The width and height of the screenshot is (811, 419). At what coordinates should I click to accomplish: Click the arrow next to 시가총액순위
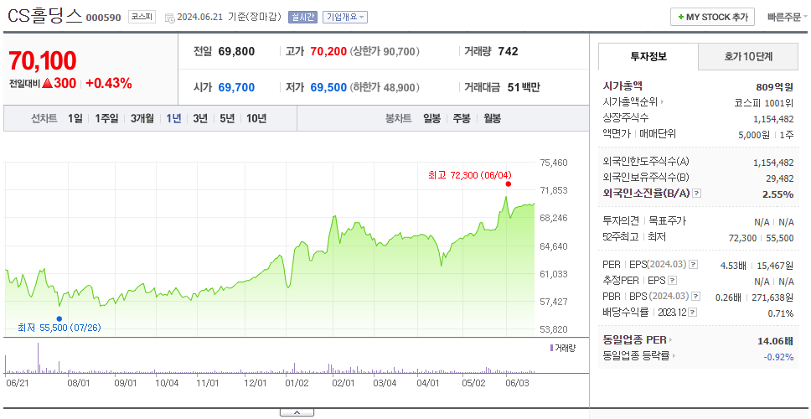pyautogui.click(x=662, y=102)
